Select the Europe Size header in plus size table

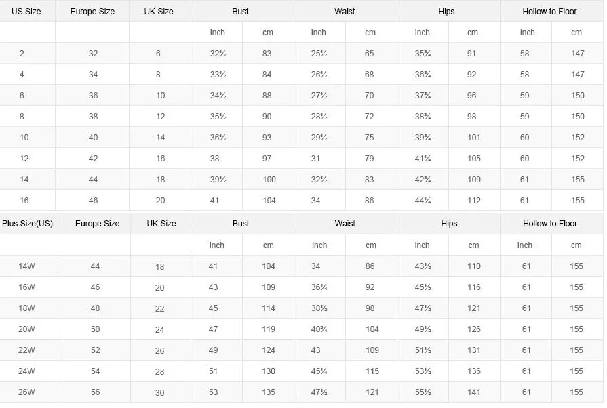(x=97, y=223)
